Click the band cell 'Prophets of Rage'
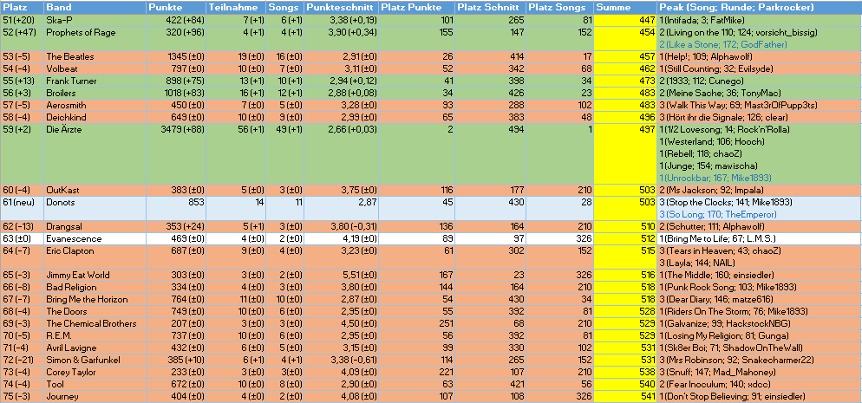 (x=95, y=38)
